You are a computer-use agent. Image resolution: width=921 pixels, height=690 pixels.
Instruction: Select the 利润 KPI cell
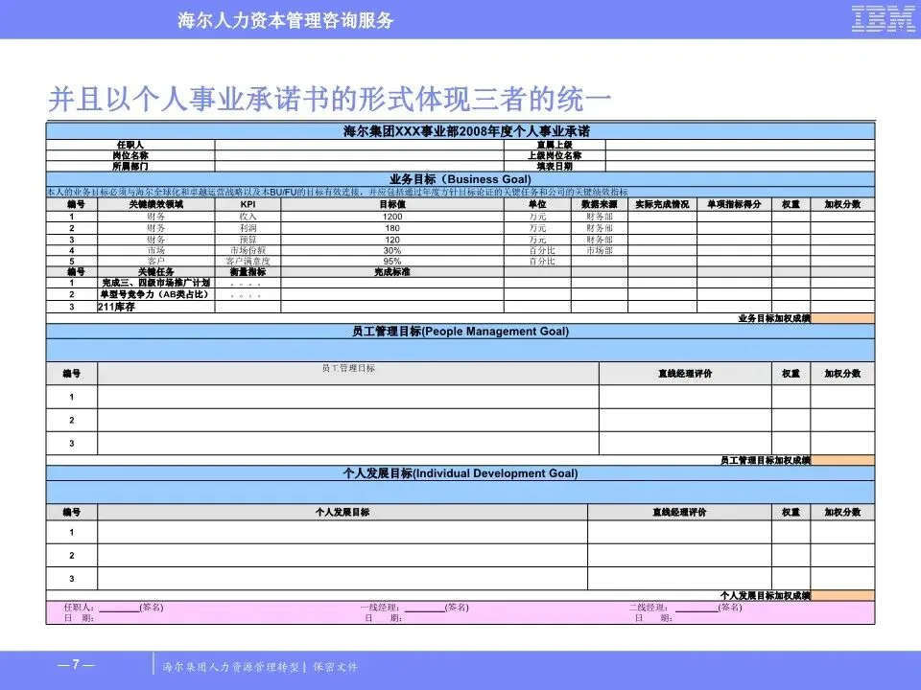point(248,228)
